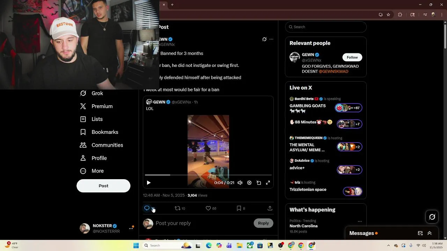Open the post's three-dot options menu

pos(271,39)
